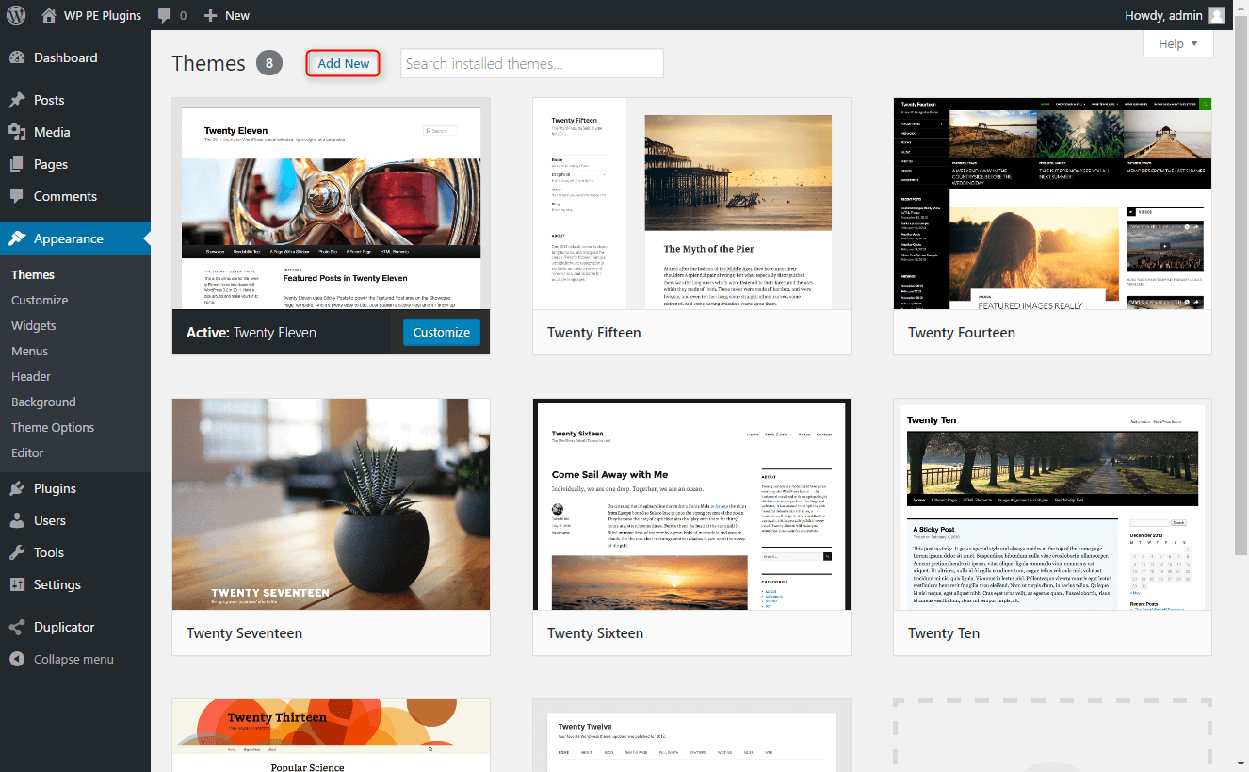This screenshot has width=1249, height=772.
Task: Open the Howdy, admin account menu
Action: (x=1176, y=15)
